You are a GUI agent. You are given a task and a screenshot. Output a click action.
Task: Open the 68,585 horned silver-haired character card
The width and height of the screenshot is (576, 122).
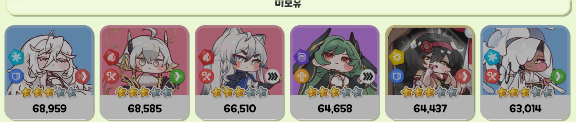(x=145, y=72)
